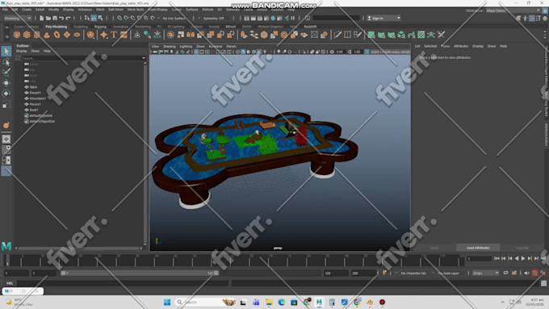Create a polygon plane from the shelf
This screenshot has width=549, height=309.
coord(66,35)
